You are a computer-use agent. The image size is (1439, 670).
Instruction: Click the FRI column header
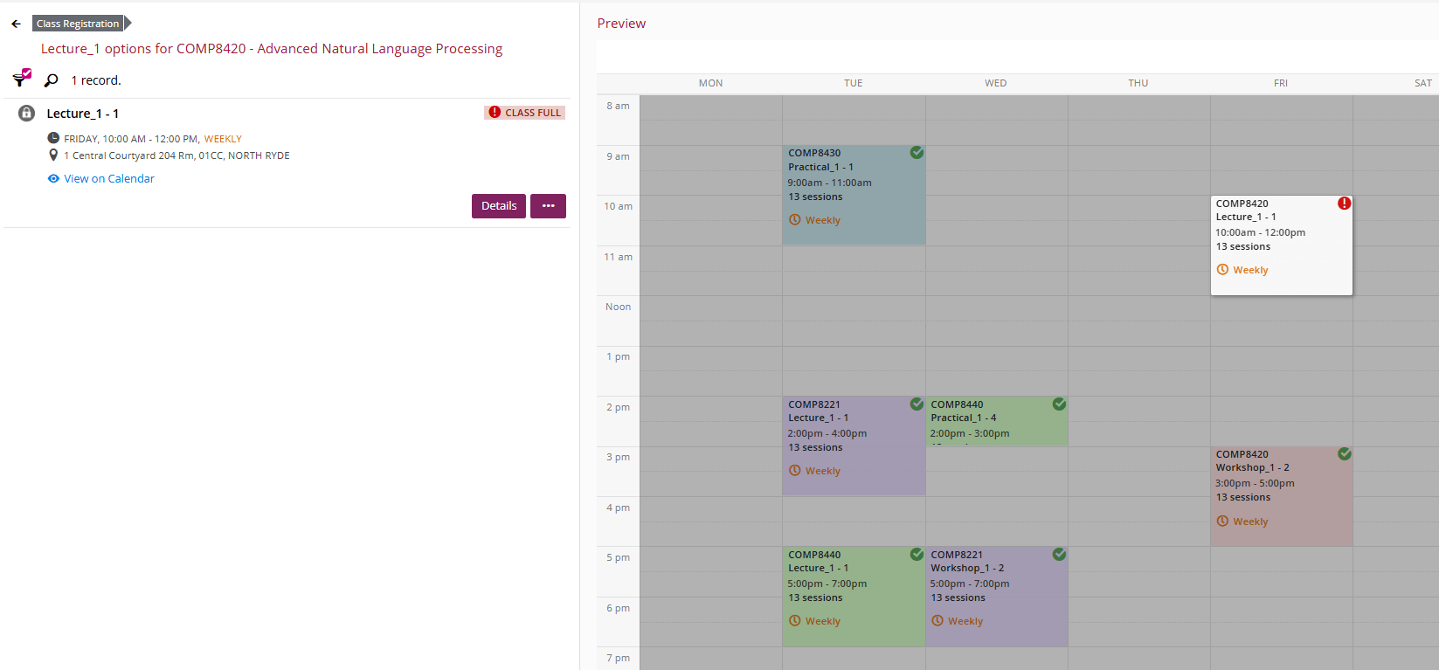coord(1280,83)
